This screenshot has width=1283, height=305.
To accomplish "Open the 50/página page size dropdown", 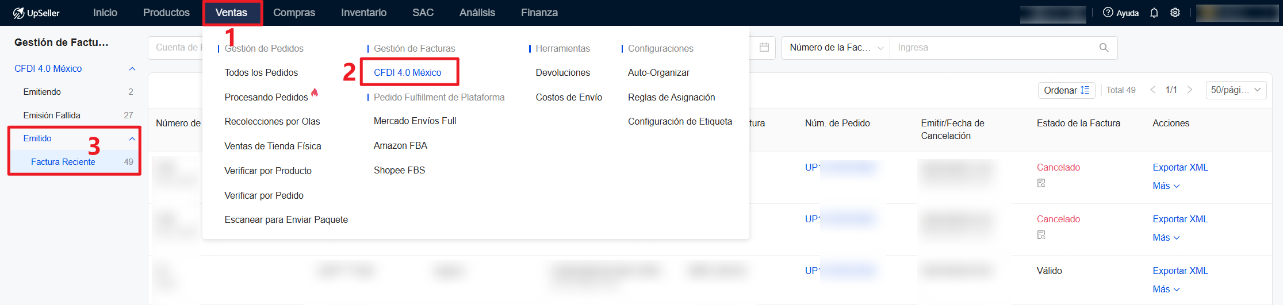I will (1236, 90).
